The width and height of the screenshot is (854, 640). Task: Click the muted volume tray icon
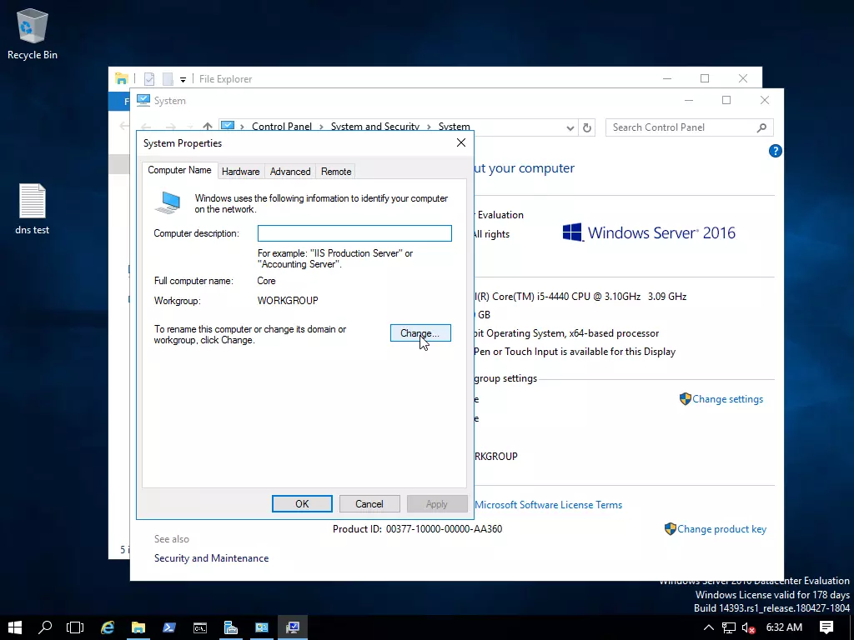click(x=748, y=627)
